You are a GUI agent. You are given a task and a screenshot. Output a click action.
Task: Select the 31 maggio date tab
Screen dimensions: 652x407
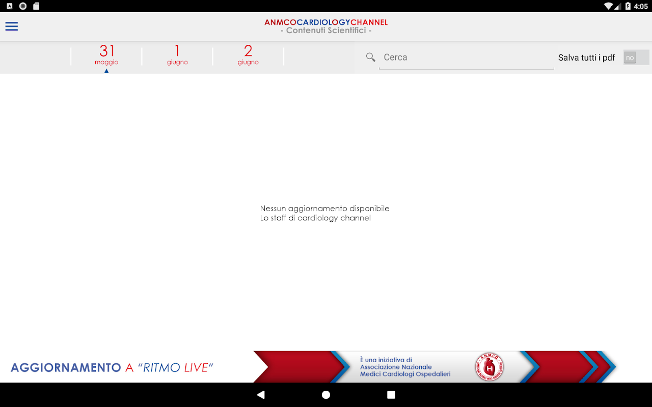pyautogui.click(x=106, y=56)
